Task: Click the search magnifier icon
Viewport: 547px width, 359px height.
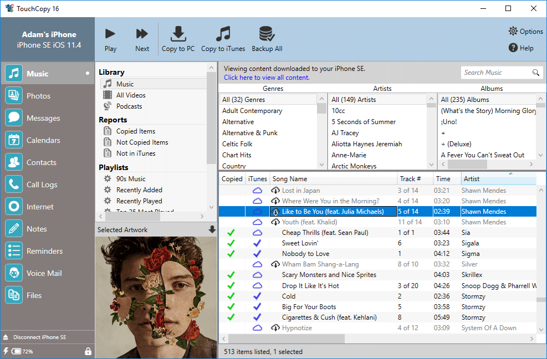Action: click(535, 73)
